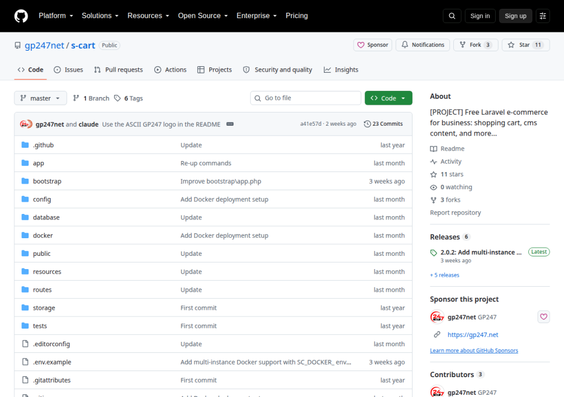
Task: Open the gp247net owner link
Action: tap(44, 45)
